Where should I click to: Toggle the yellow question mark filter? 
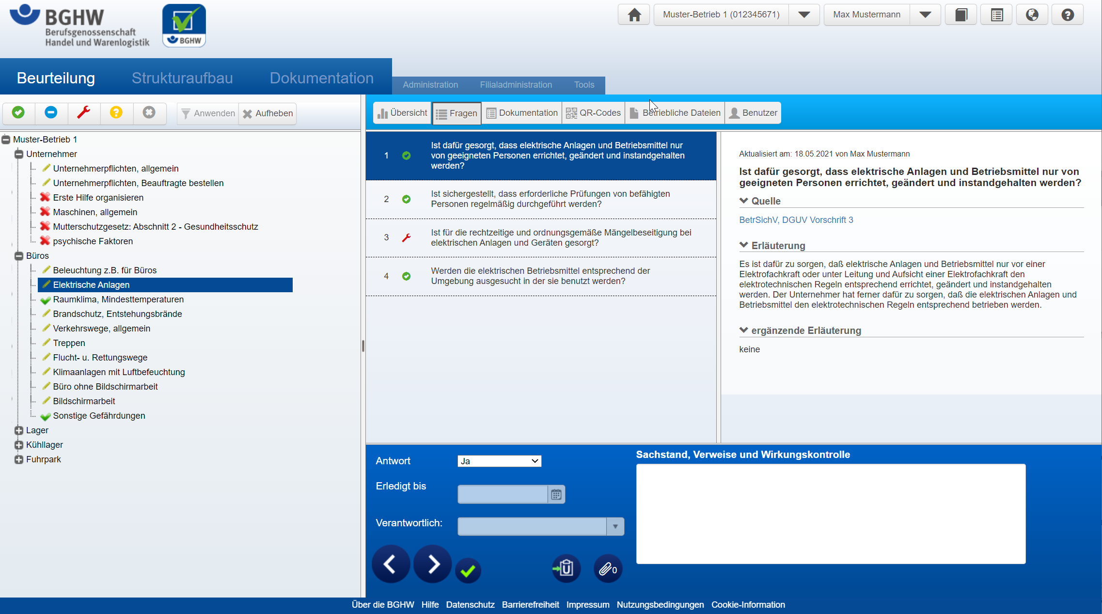(x=116, y=113)
